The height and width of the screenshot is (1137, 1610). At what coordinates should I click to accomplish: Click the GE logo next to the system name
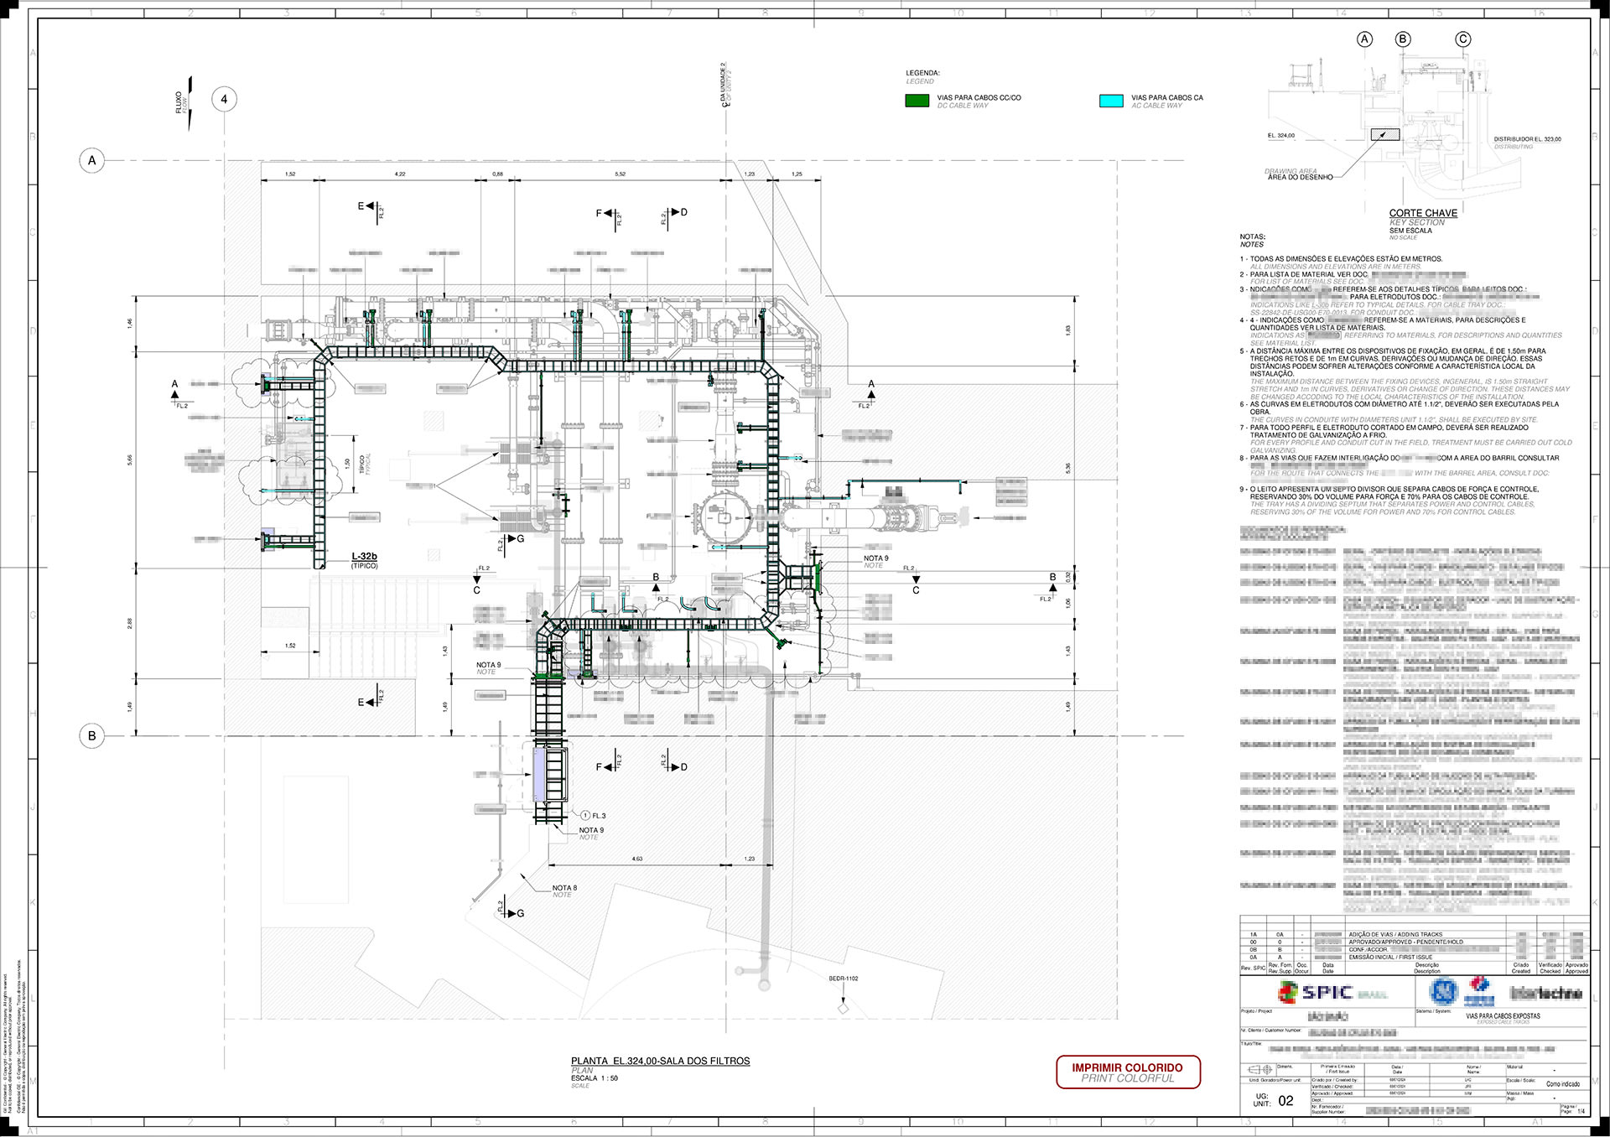(1445, 991)
